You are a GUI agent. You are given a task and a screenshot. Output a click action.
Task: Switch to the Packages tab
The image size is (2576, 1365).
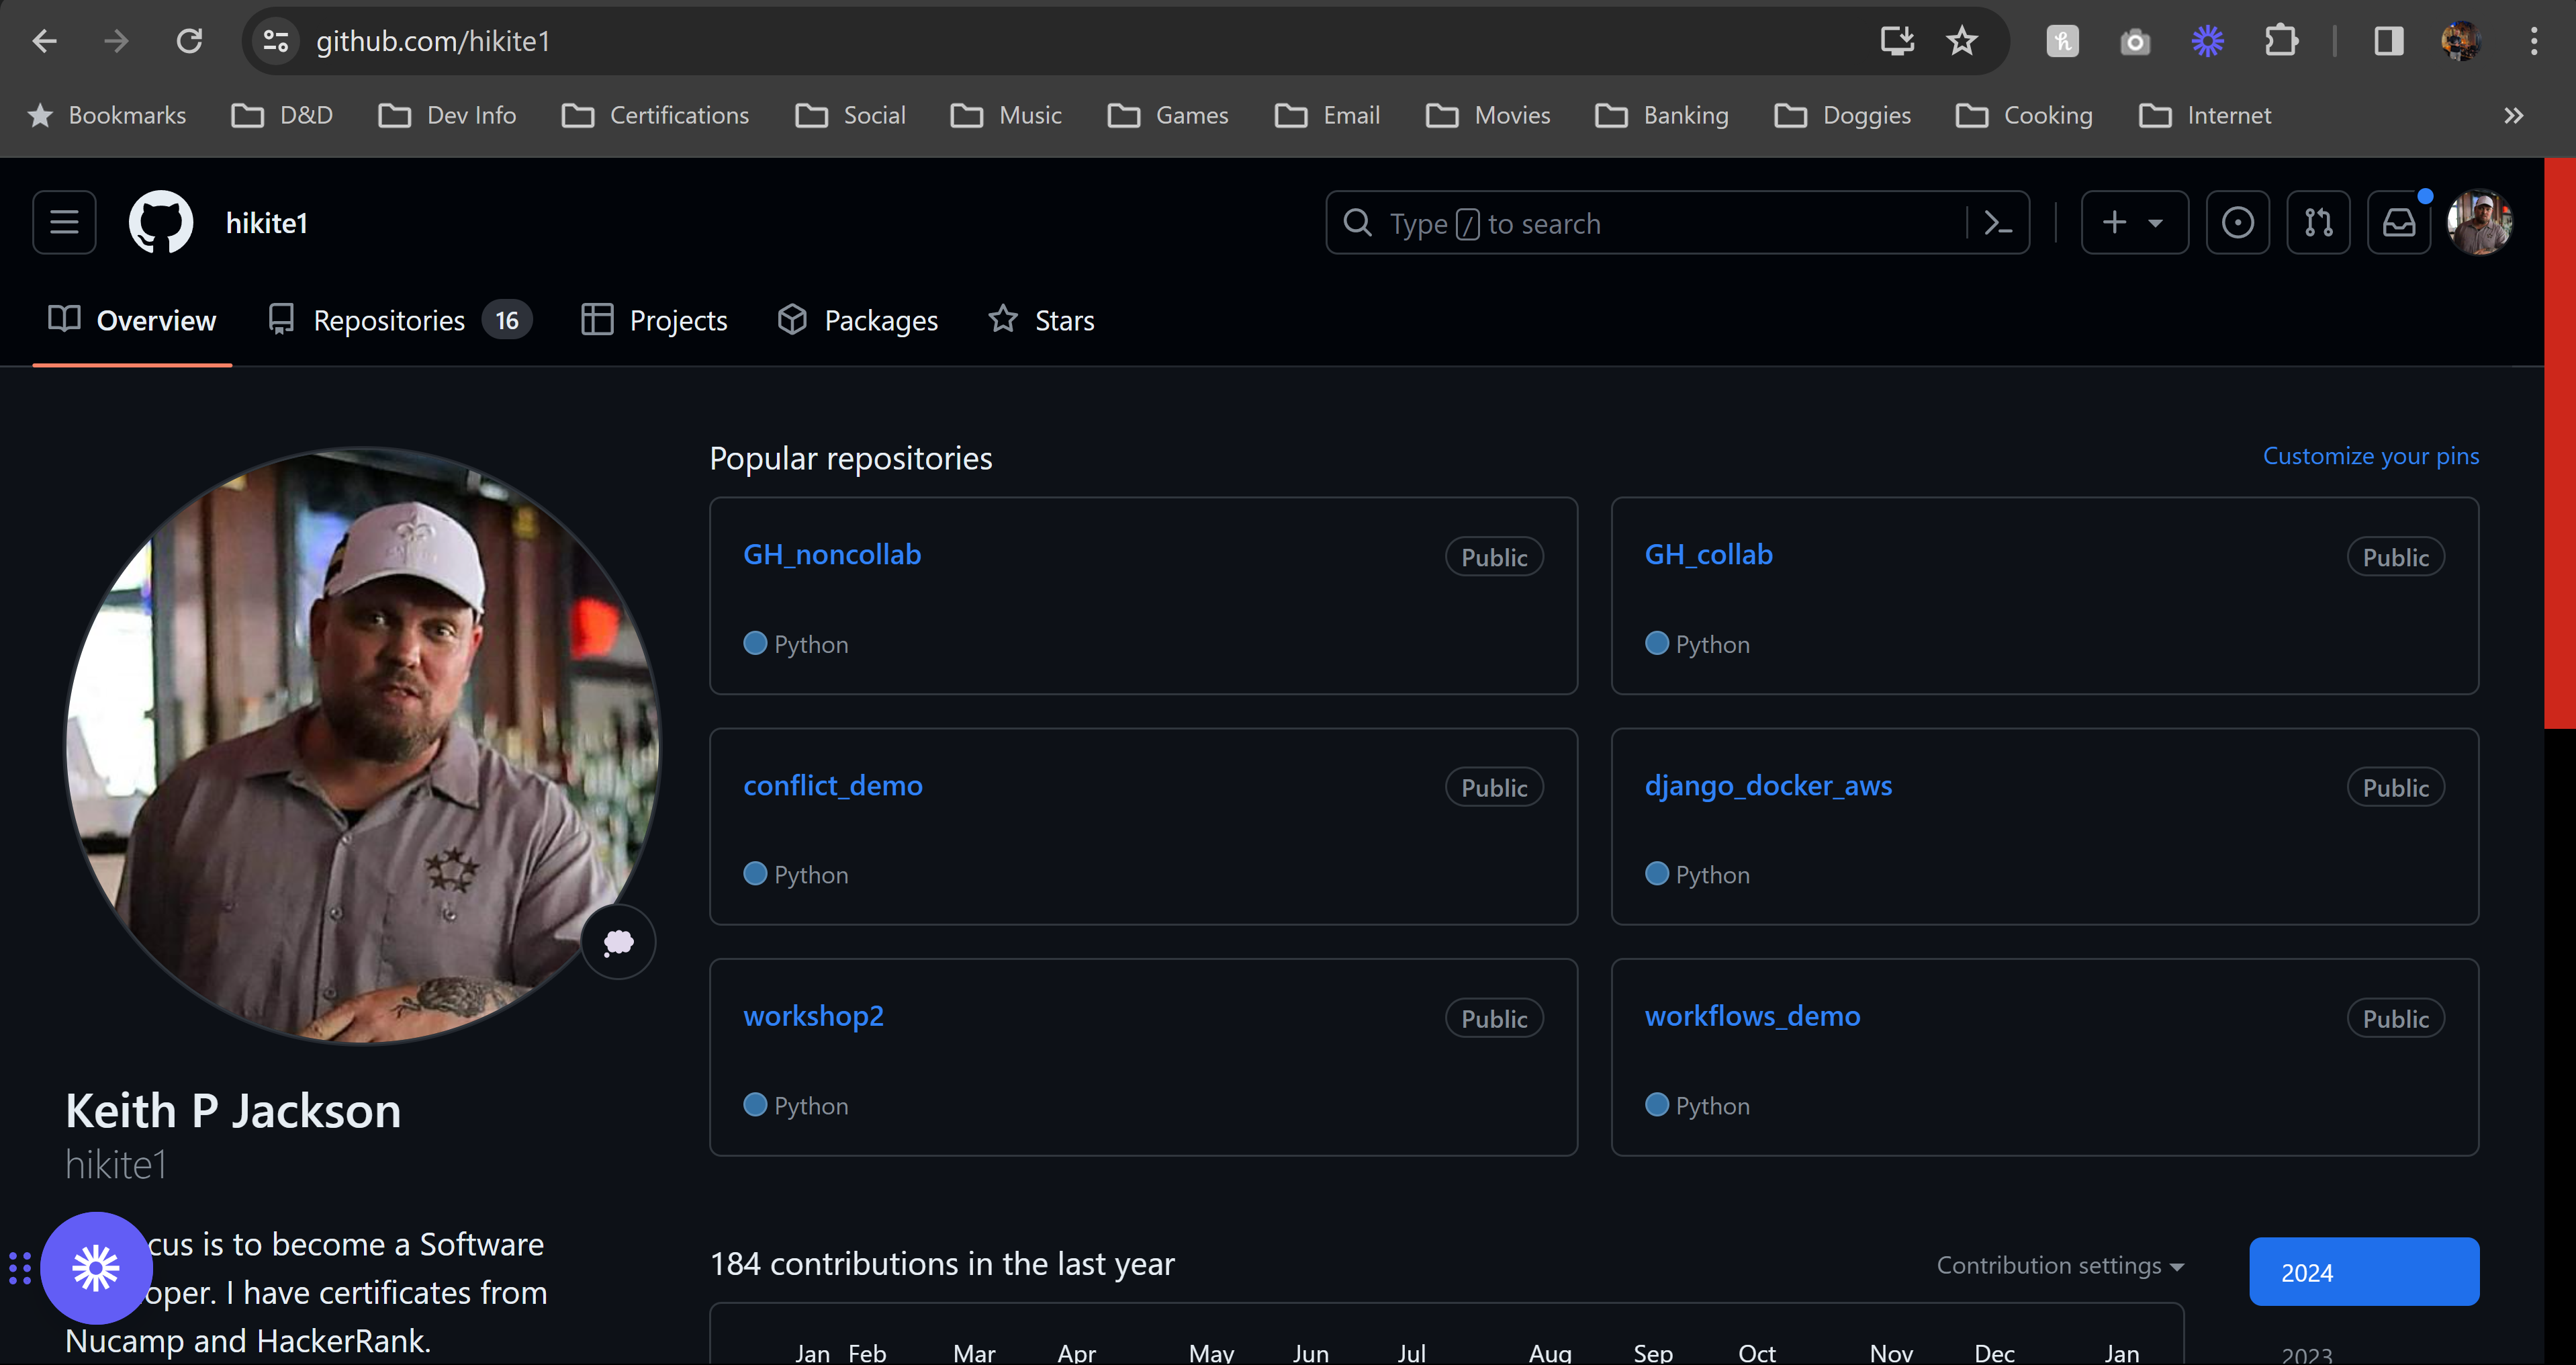858,320
